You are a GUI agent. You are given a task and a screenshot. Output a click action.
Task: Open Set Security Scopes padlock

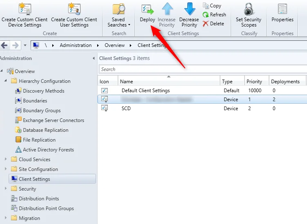249,9
